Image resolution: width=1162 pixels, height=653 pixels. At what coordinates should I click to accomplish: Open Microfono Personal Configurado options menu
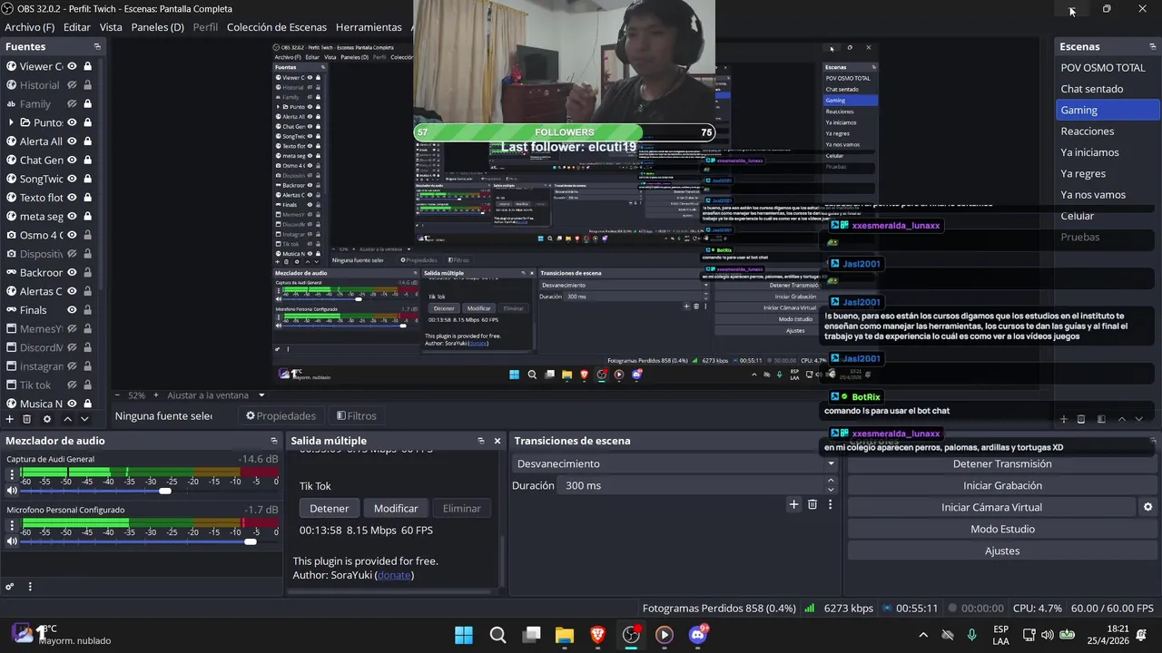(12, 524)
